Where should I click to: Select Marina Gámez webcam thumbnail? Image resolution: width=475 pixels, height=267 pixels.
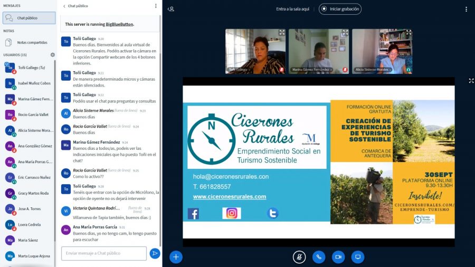(x=319, y=52)
